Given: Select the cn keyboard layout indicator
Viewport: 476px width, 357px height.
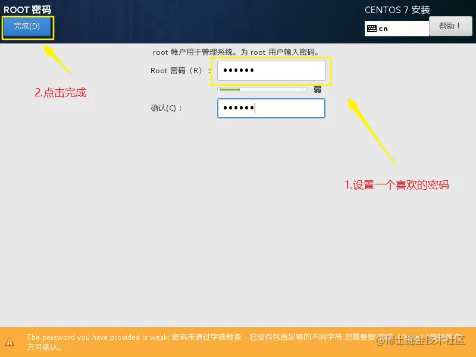Looking at the screenshot, I should [397, 29].
